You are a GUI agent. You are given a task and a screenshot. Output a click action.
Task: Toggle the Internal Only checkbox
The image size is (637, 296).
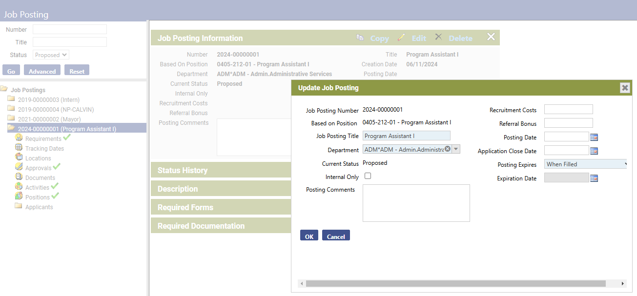(x=368, y=176)
